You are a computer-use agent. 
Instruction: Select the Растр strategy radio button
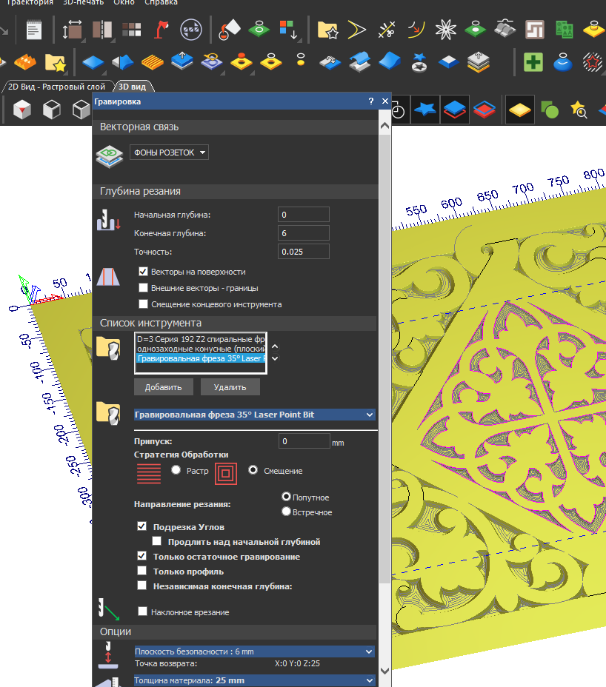(x=176, y=470)
